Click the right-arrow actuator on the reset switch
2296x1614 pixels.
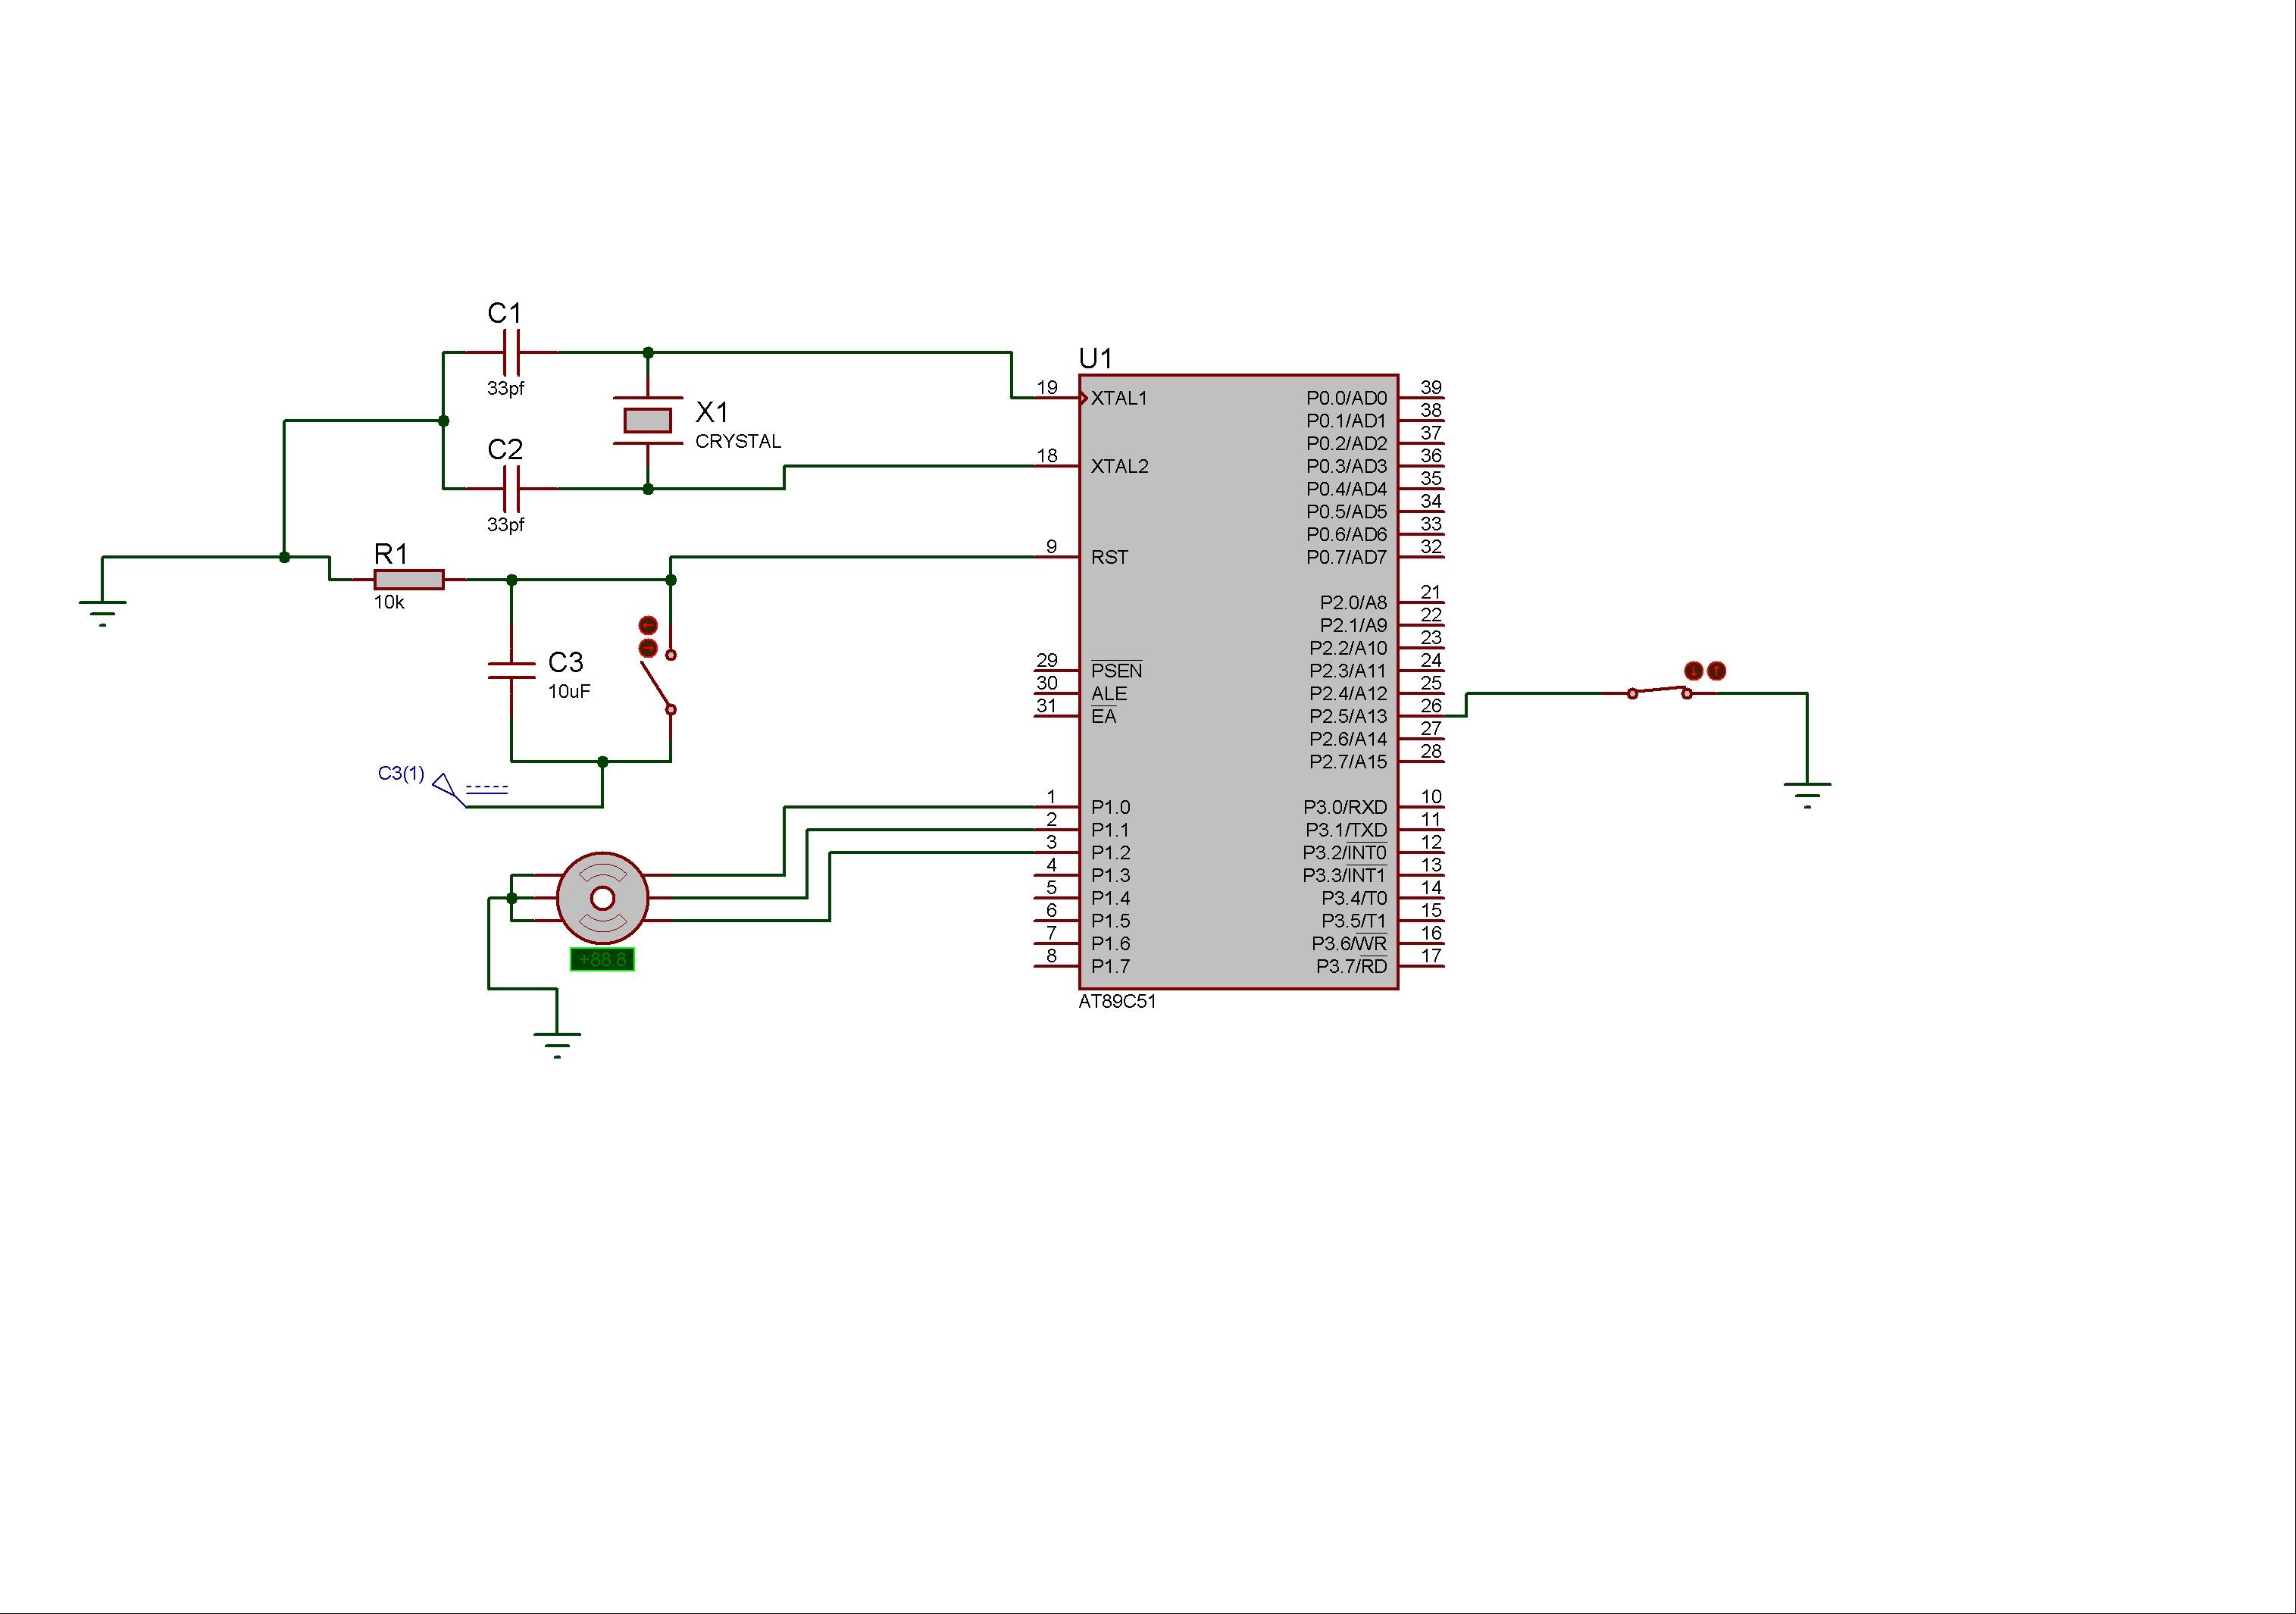coord(648,648)
